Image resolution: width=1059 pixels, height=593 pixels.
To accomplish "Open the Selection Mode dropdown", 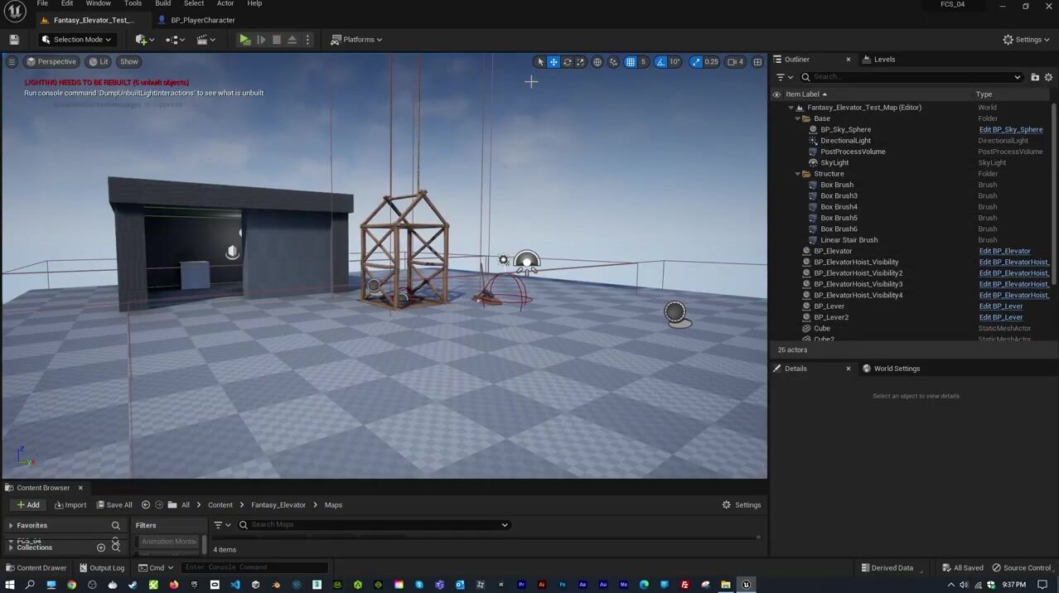I will [x=77, y=40].
